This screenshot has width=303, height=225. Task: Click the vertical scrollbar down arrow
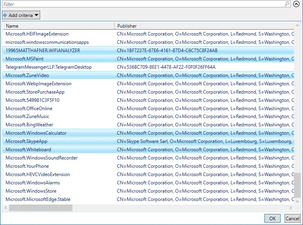tap(297, 202)
